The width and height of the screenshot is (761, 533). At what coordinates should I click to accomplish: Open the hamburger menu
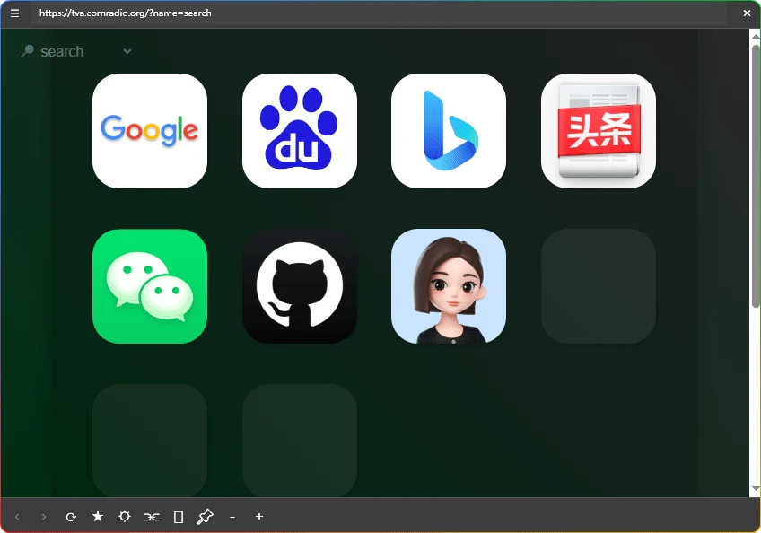coord(14,13)
